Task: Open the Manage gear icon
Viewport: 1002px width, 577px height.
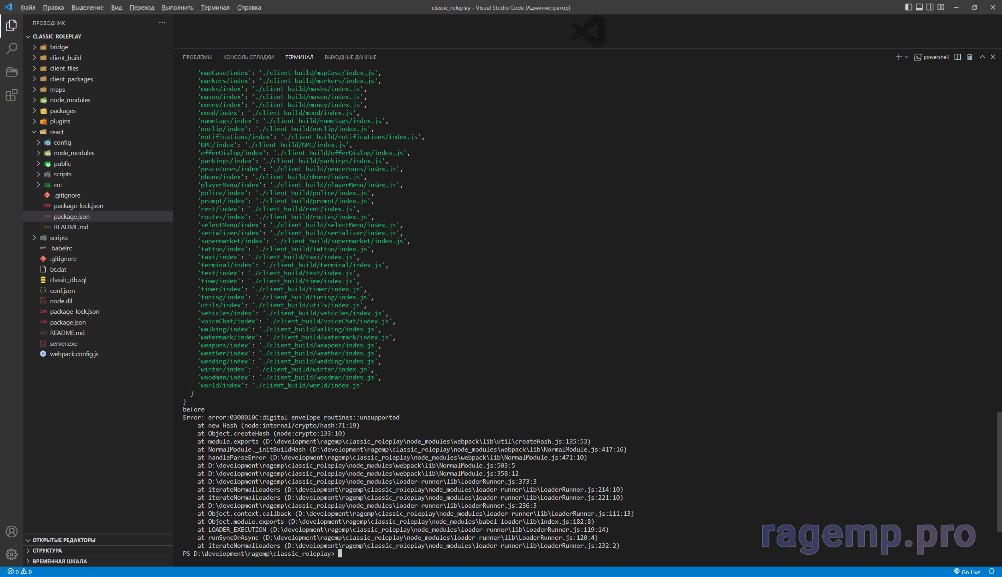Action: (12, 555)
